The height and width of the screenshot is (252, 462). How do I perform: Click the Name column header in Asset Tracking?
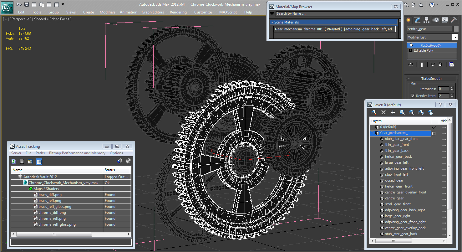pos(57,170)
